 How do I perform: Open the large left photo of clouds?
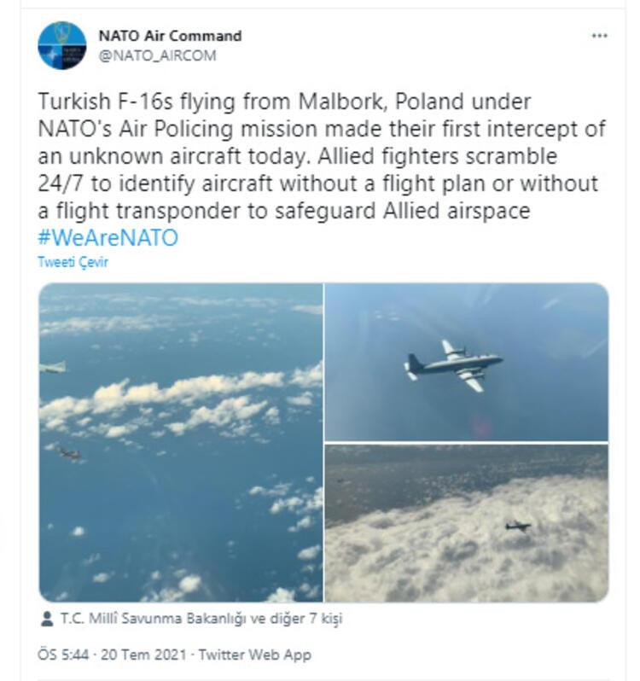tap(181, 442)
